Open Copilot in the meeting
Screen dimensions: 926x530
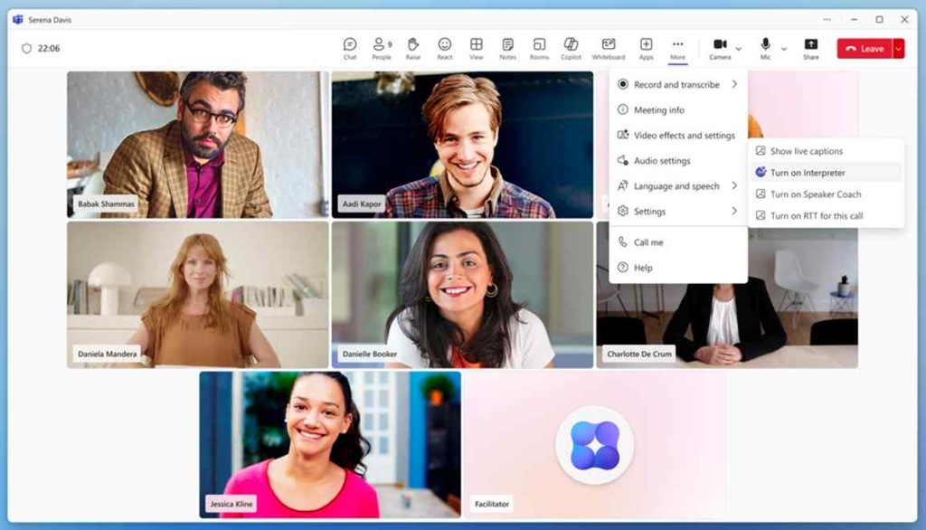pos(572,48)
